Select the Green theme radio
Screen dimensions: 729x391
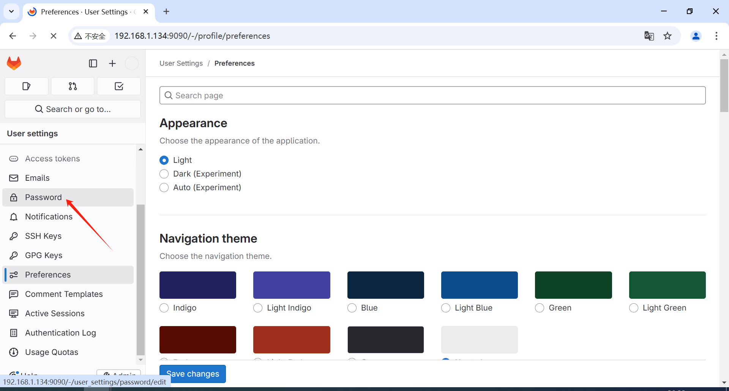(540, 308)
